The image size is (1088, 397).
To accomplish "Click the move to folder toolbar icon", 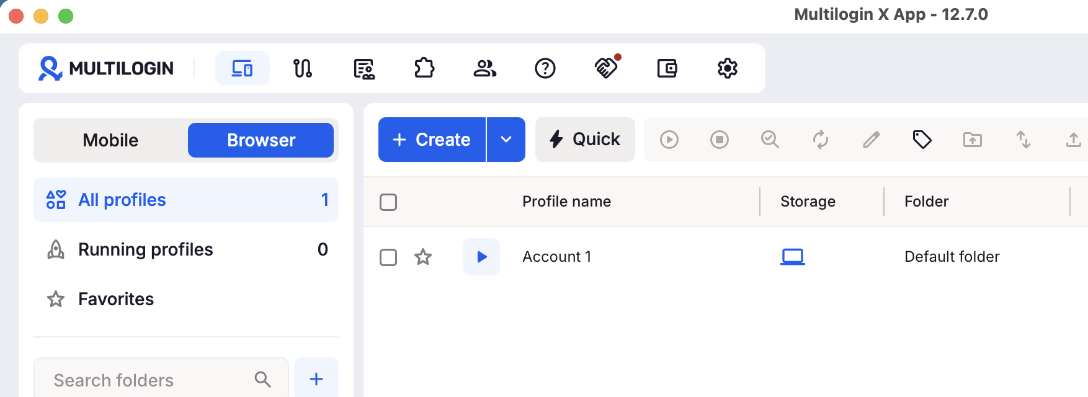I will click(973, 140).
